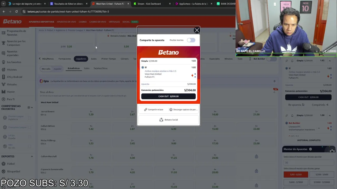The height and width of the screenshot is (189, 337).
Task: Switch to the Primer Tiempo tab
Action: point(108,59)
